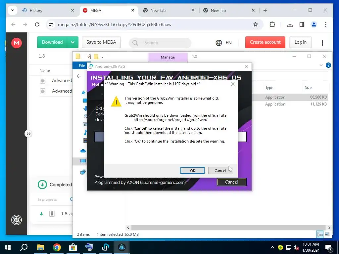Image resolution: width=339 pixels, height=254 pixels.
Task: Click the green Download button in MEGA
Action: tap(52, 42)
